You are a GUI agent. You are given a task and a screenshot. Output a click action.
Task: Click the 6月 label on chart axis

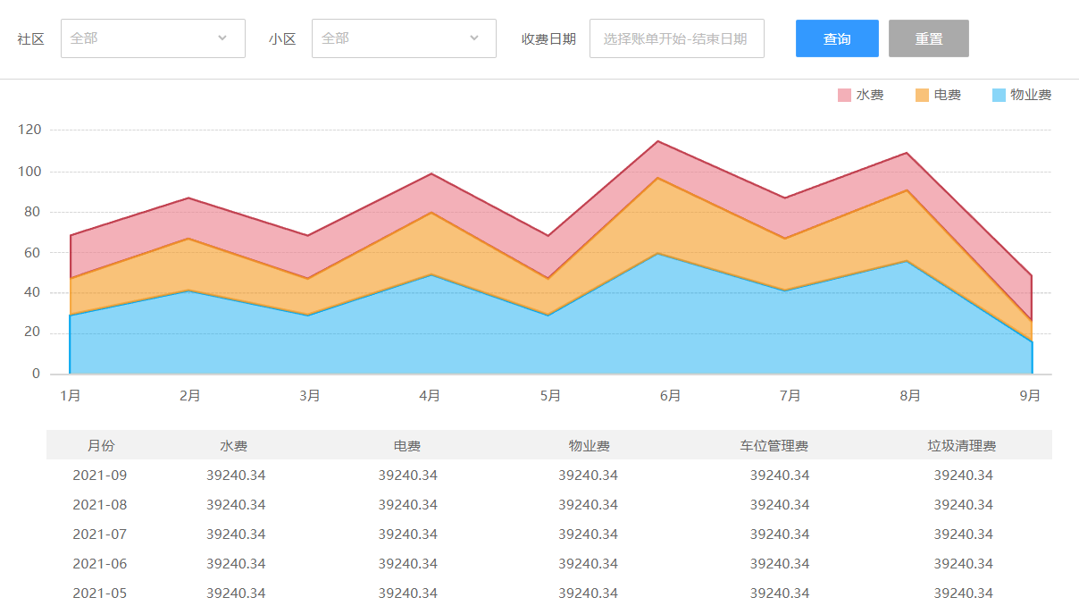(x=670, y=395)
